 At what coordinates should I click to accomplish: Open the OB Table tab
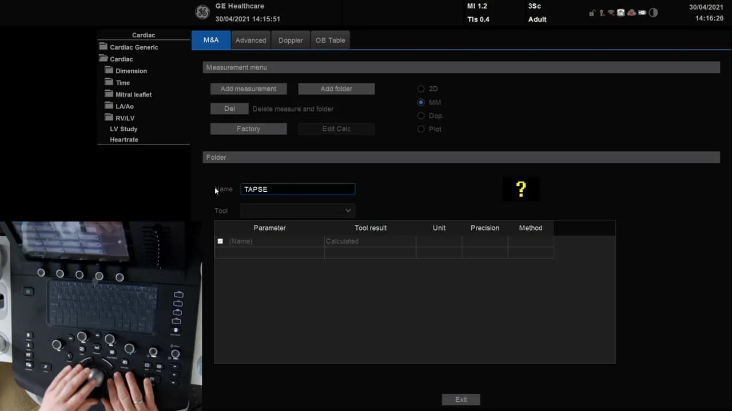point(330,41)
